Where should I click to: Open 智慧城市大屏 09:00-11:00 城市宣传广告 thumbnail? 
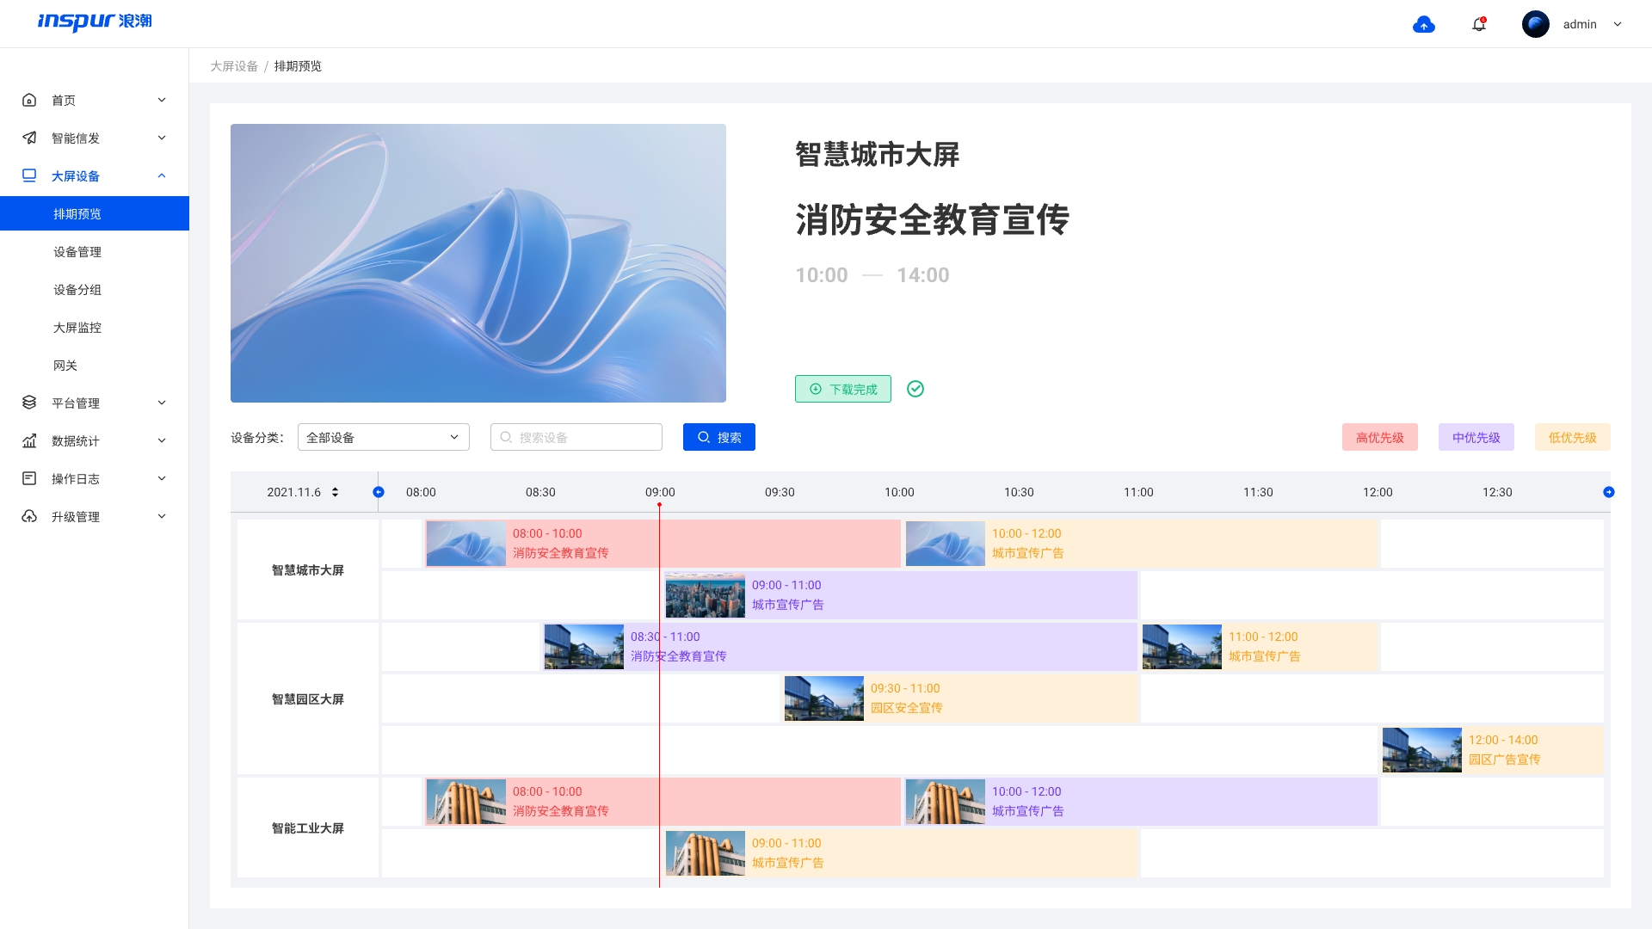706,595
